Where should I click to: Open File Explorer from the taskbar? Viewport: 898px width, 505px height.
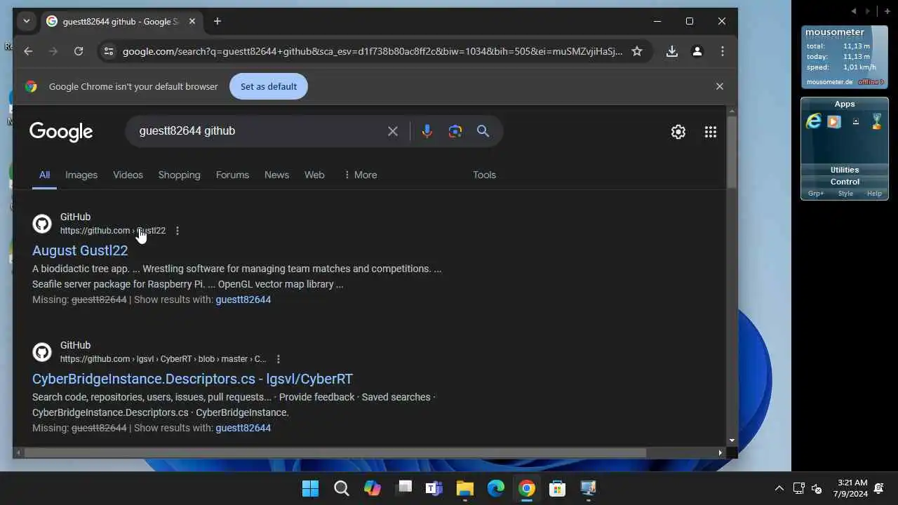[465, 488]
